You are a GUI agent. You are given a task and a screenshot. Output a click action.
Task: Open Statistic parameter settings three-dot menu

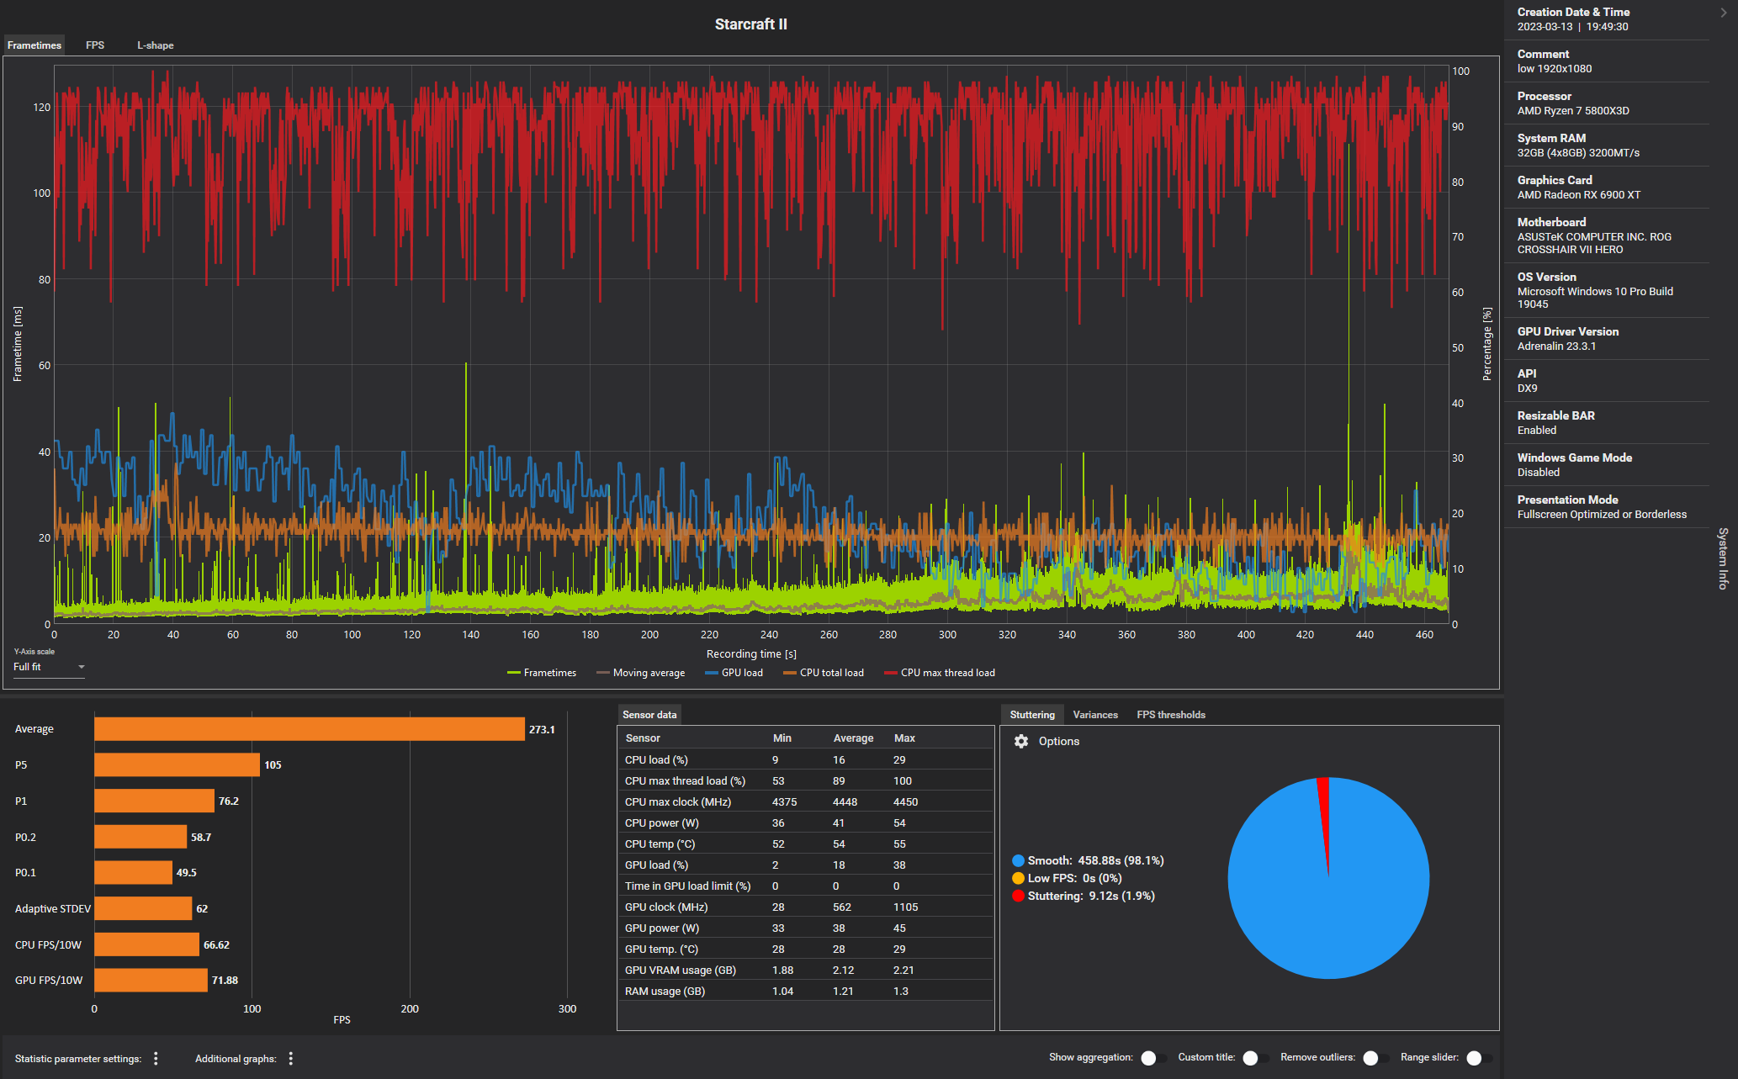click(x=156, y=1058)
